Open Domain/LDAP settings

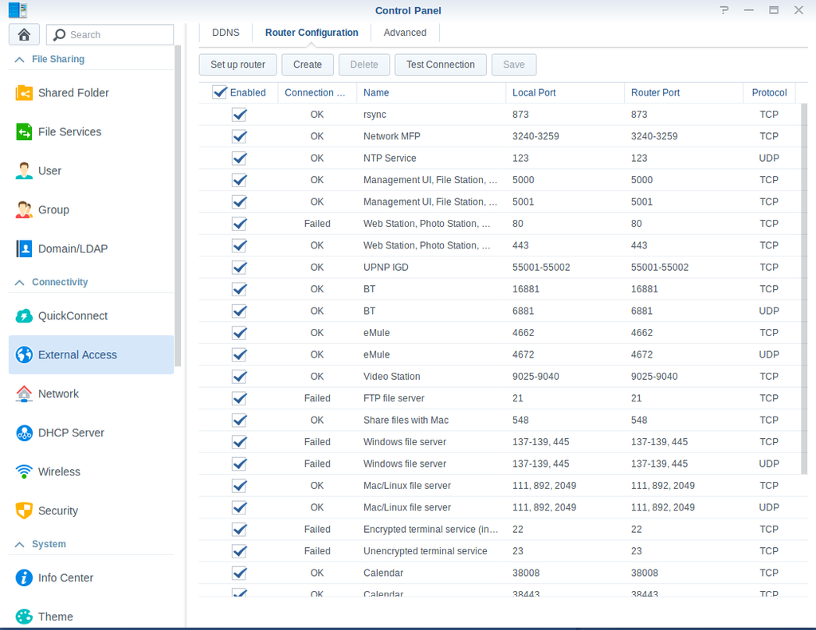pyautogui.click(x=91, y=249)
